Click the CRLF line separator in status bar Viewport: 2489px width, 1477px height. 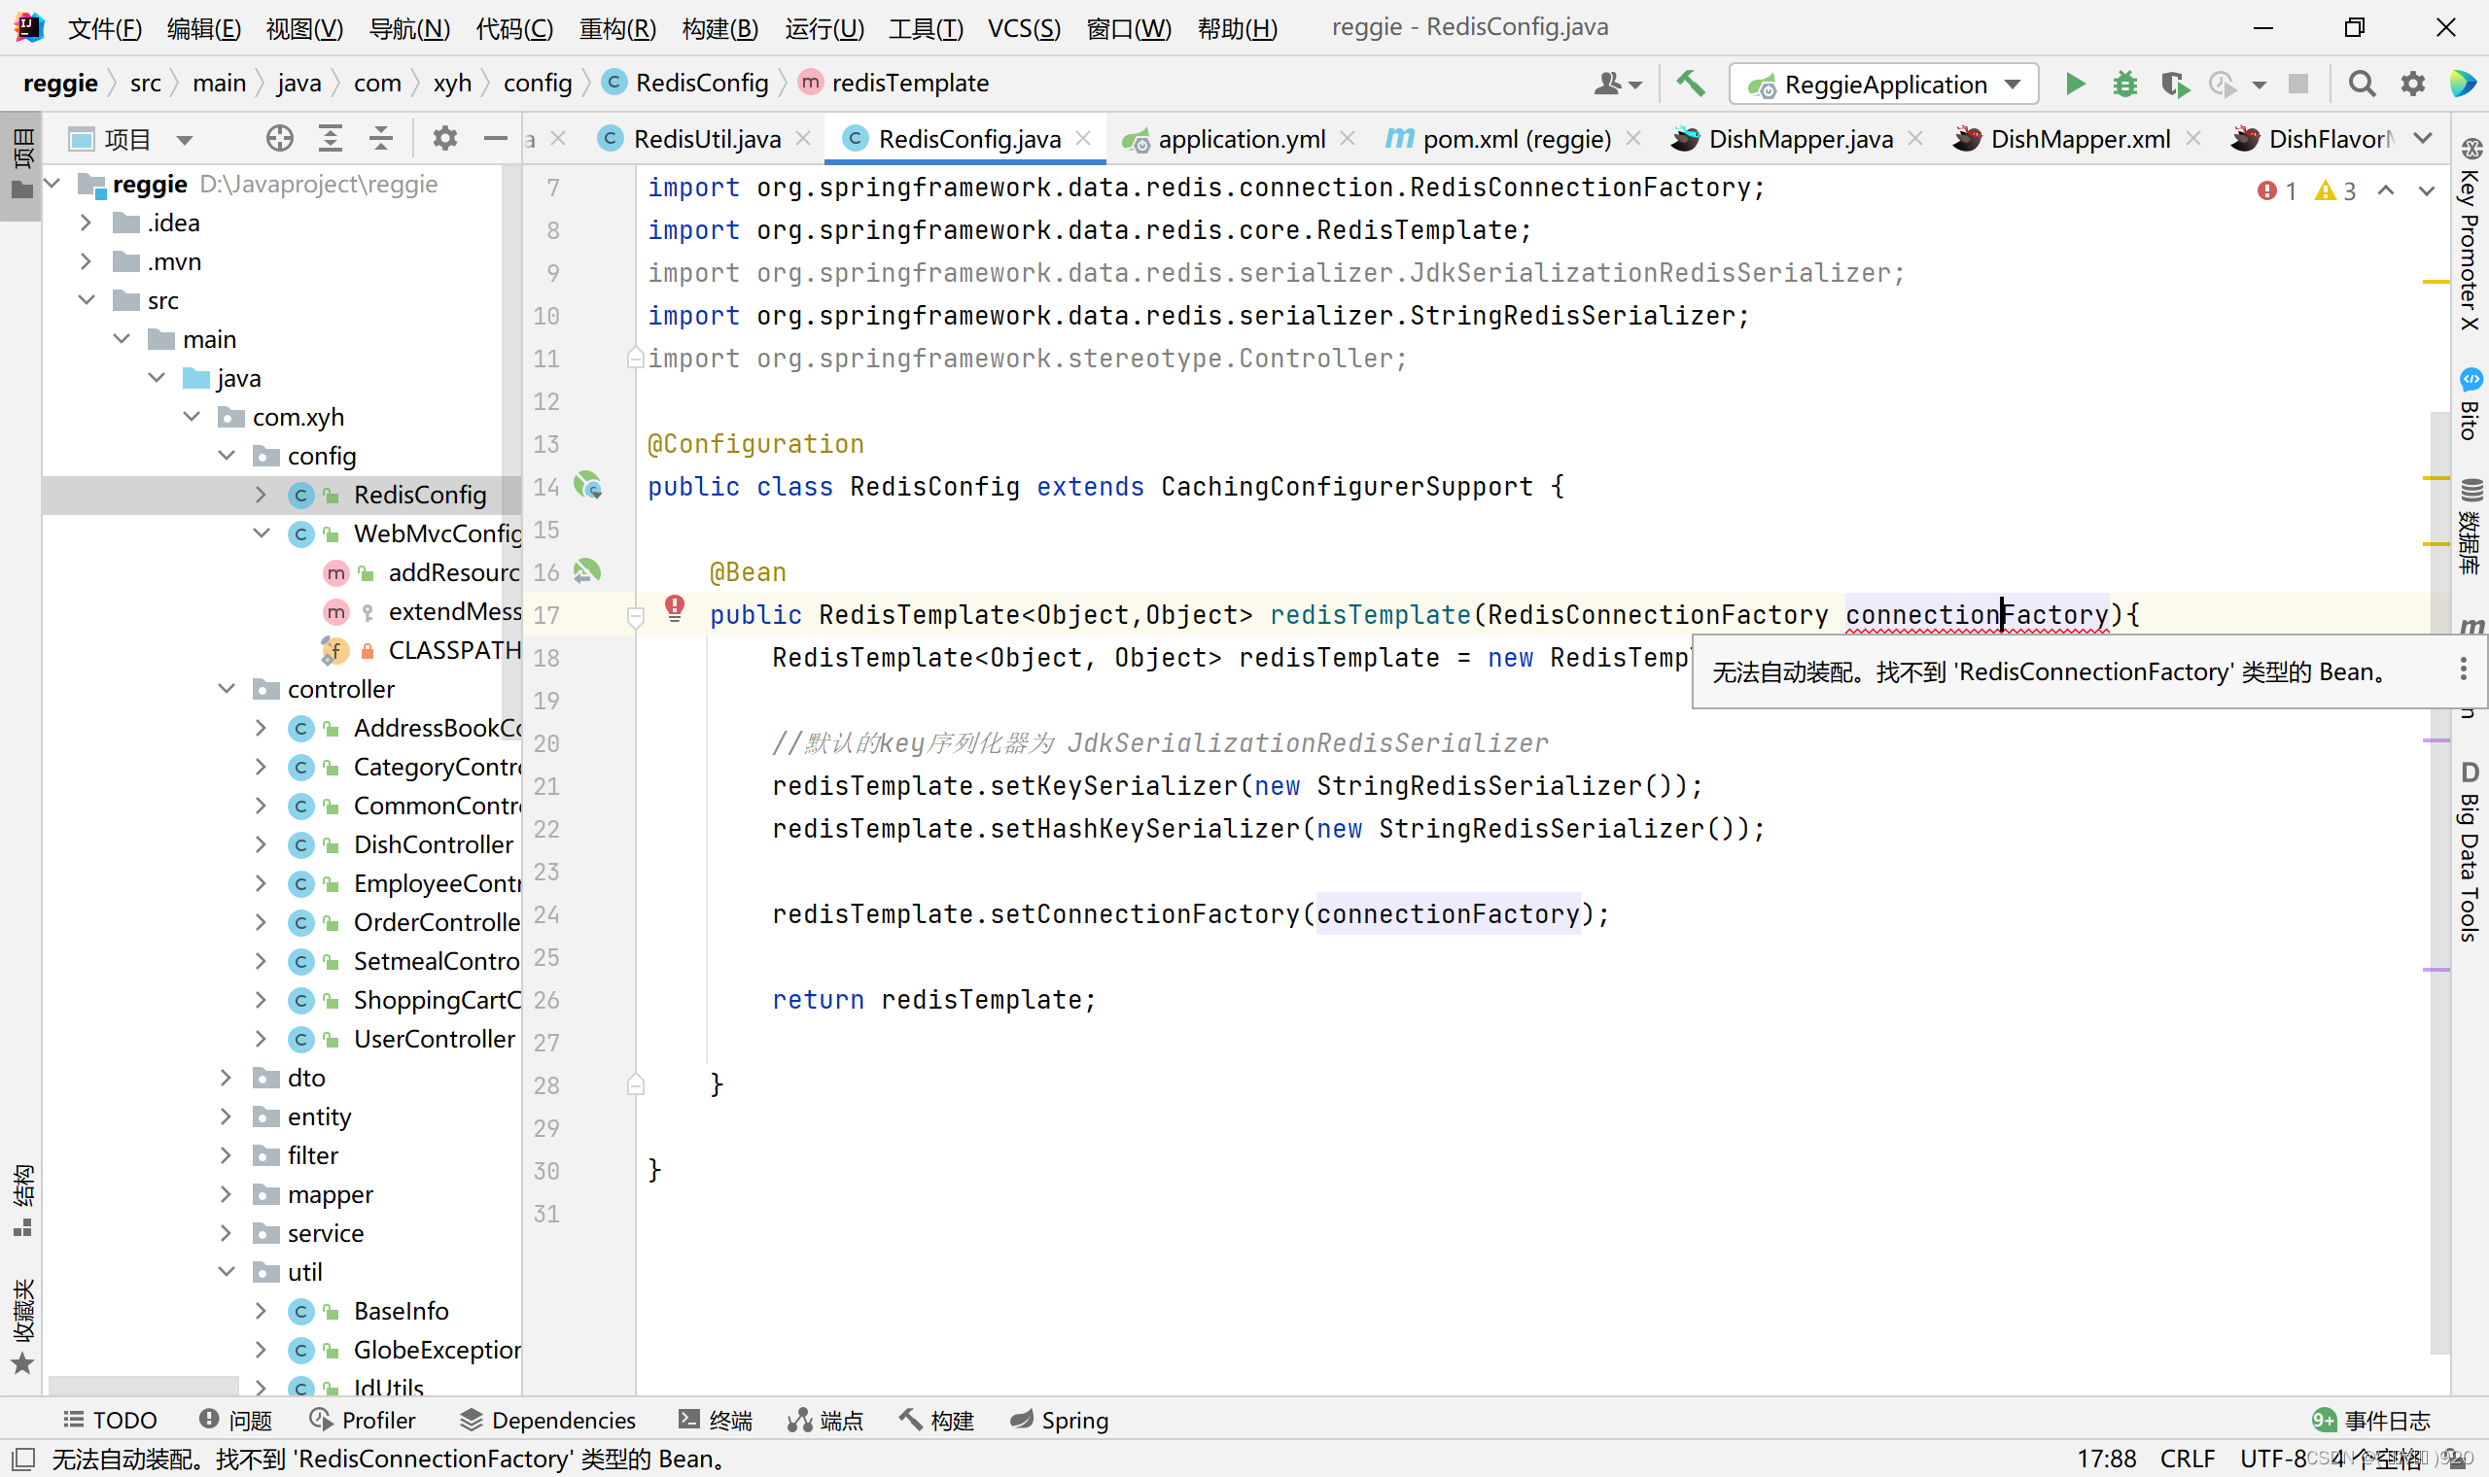(x=2188, y=1459)
